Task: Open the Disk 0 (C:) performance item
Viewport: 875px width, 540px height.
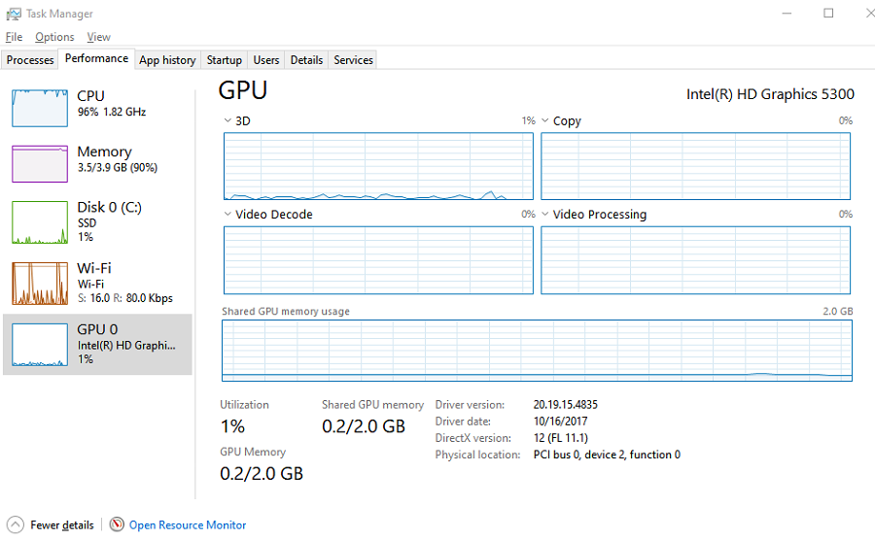Action: [97, 221]
